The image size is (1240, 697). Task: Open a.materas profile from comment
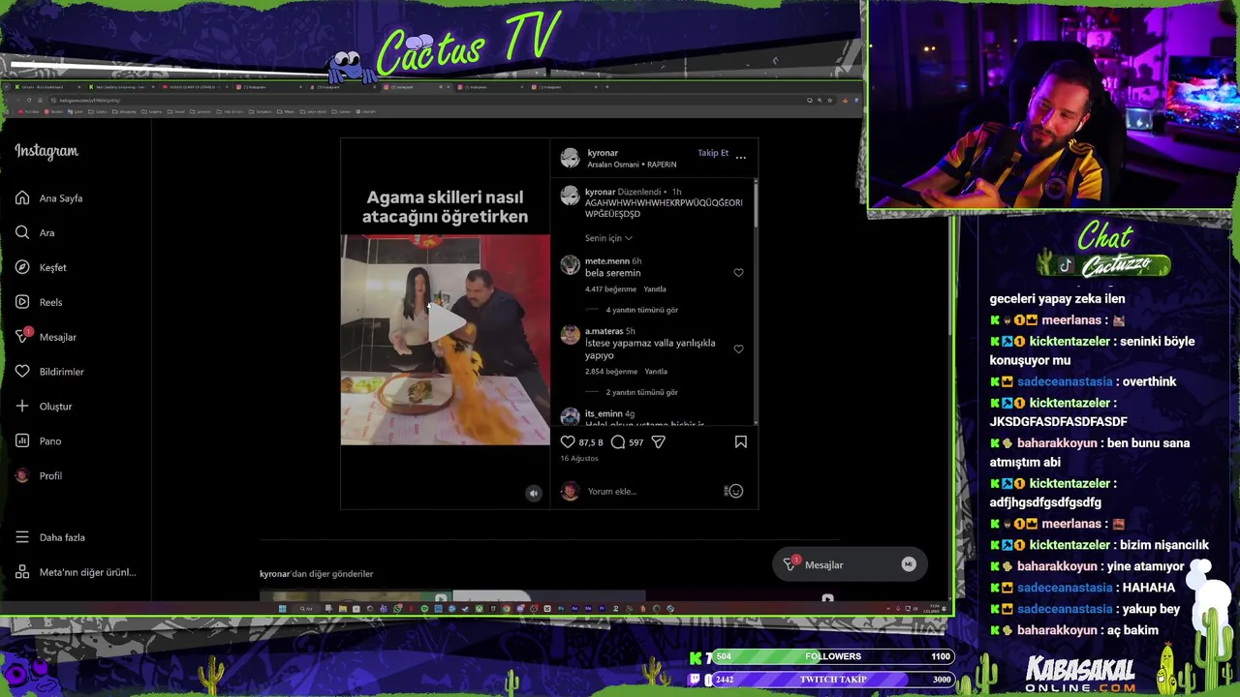tap(604, 331)
